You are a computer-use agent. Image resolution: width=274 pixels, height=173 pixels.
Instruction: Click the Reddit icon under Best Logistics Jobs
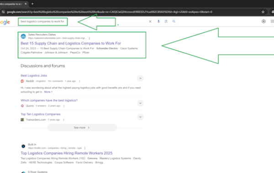coord(22,81)
